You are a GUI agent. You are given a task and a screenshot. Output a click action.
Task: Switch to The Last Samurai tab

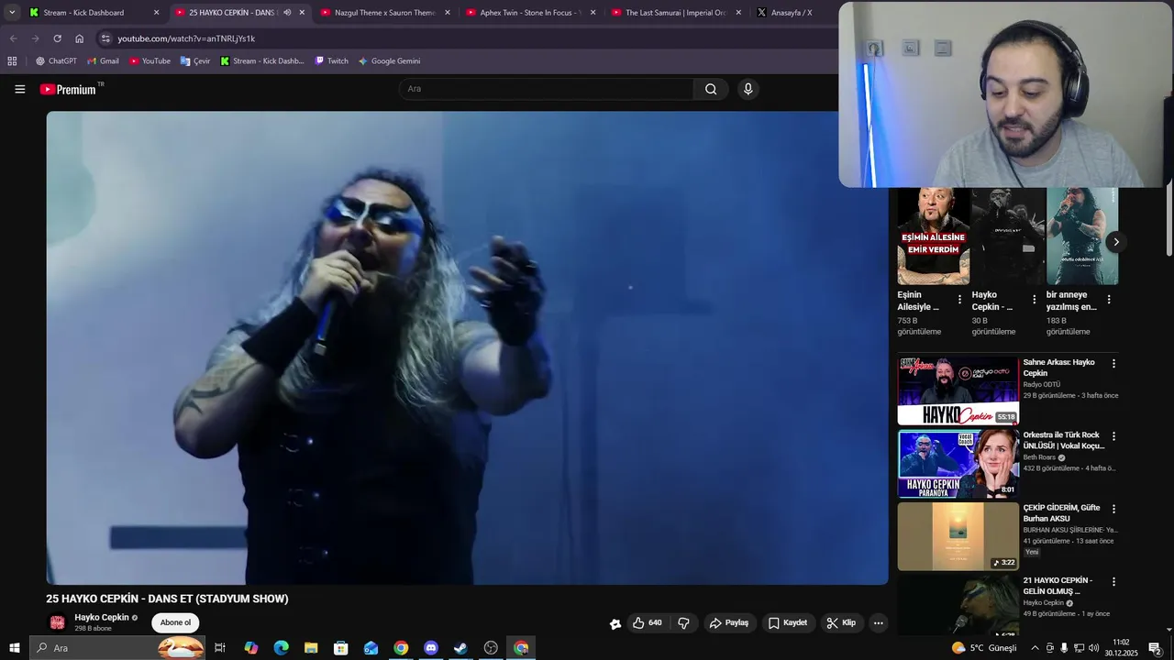point(676,13)
